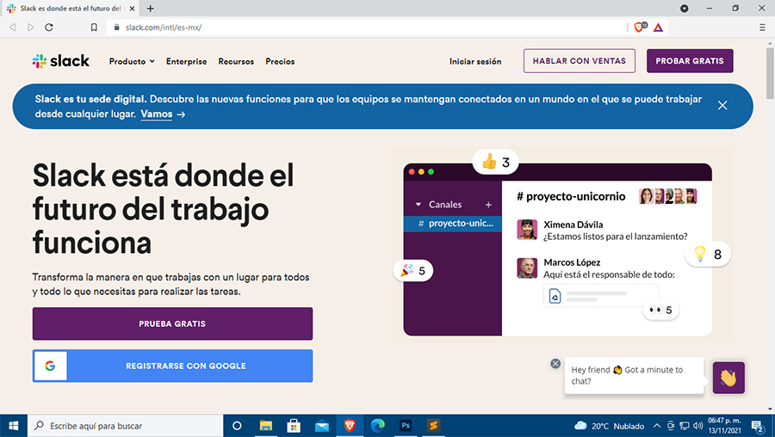
Task: Open Sublime Text from taskbar
Action: [433, 426]
